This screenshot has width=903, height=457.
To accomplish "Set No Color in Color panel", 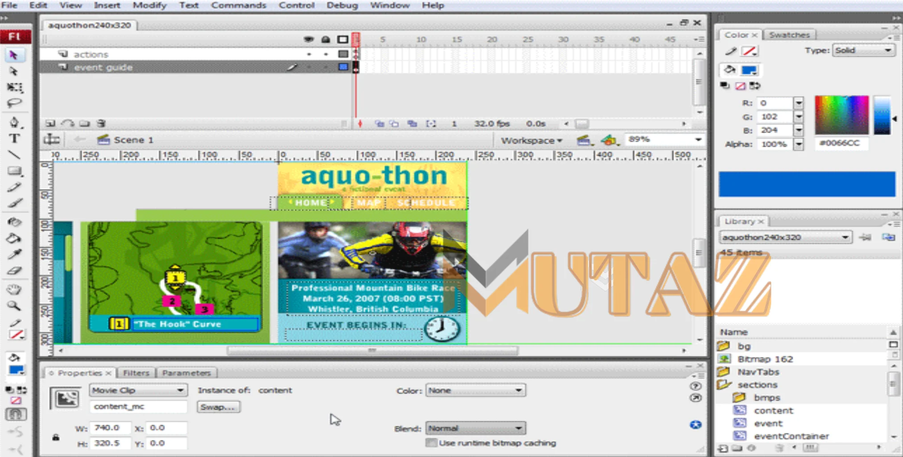I will 740,86.
